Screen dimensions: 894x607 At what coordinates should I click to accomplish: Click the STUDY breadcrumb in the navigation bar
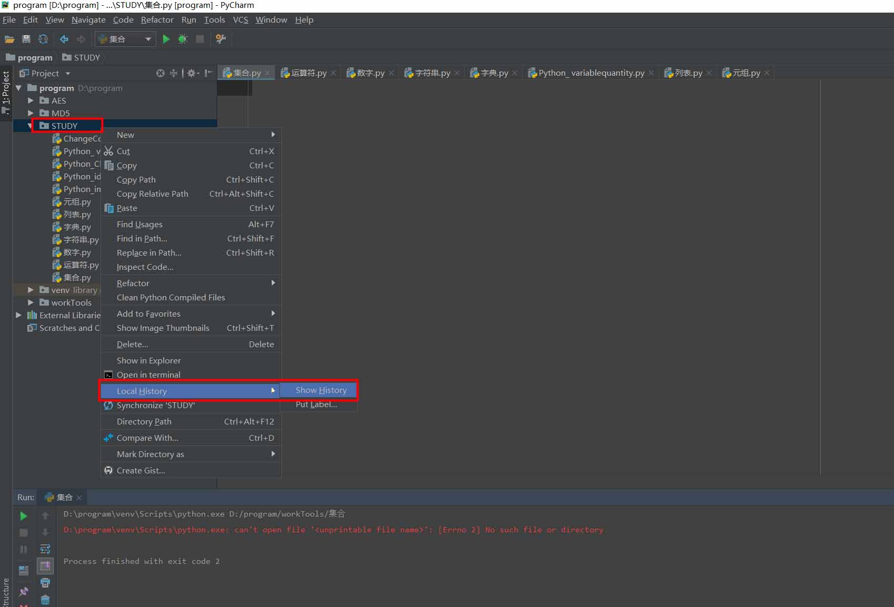click(x=86, y=57)
